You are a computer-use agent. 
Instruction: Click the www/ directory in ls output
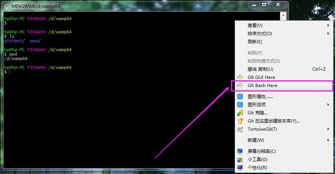[35, 41]
